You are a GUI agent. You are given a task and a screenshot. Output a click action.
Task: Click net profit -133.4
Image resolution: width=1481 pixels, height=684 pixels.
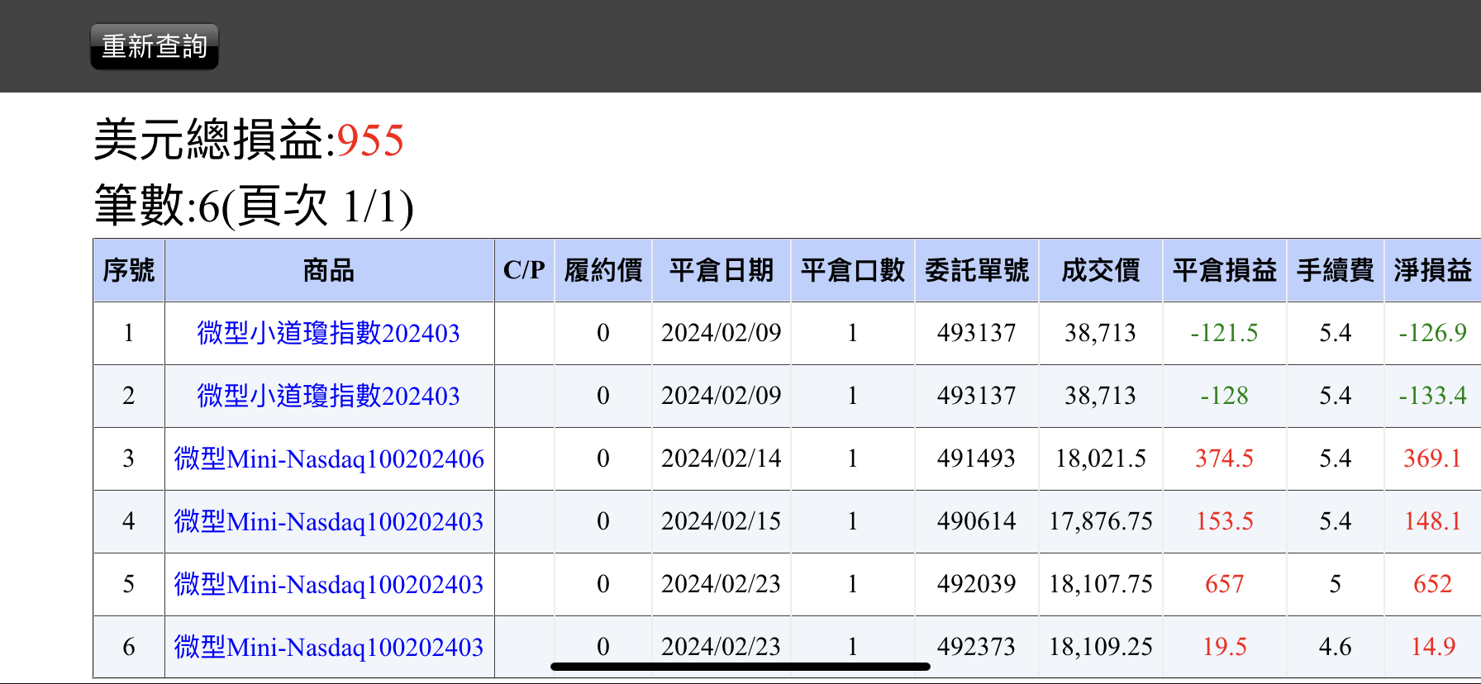[x=1432, y=396]
